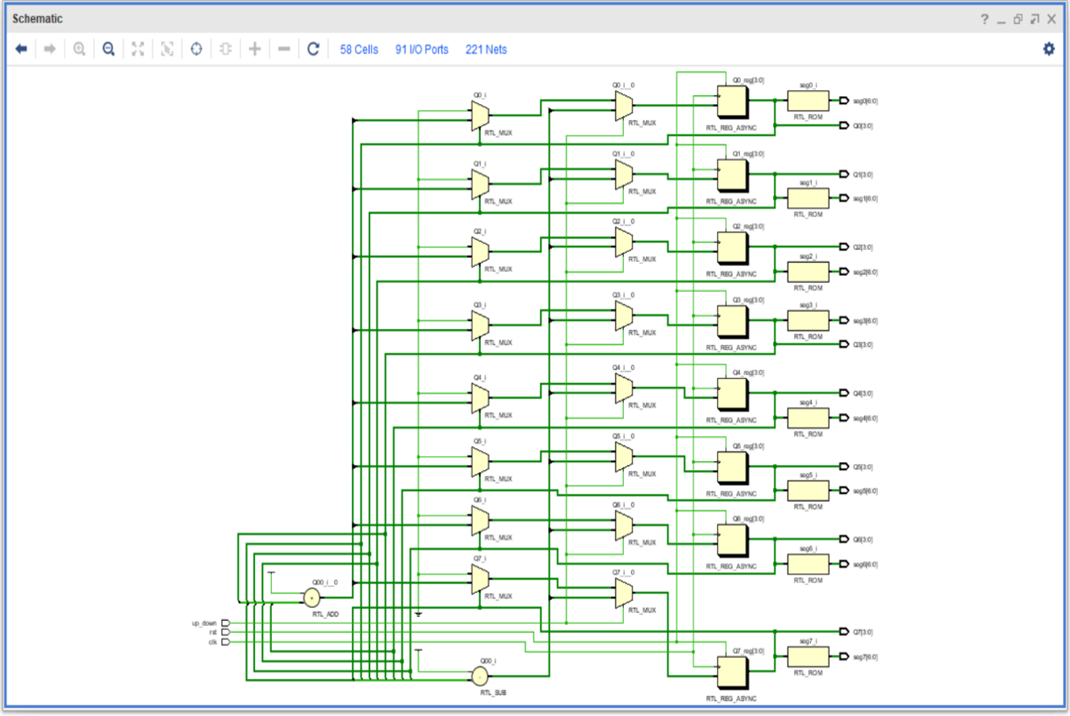Zoom Fit the schematic view

point(137,49)
